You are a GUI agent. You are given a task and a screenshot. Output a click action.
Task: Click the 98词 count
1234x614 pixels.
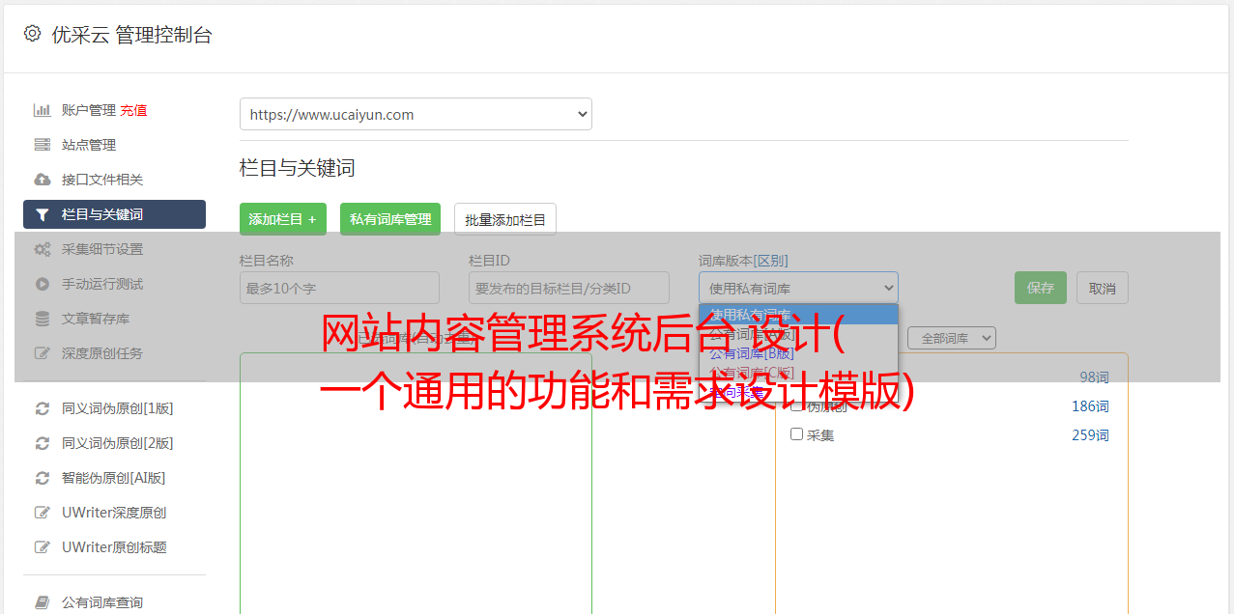coord(1094,377)
